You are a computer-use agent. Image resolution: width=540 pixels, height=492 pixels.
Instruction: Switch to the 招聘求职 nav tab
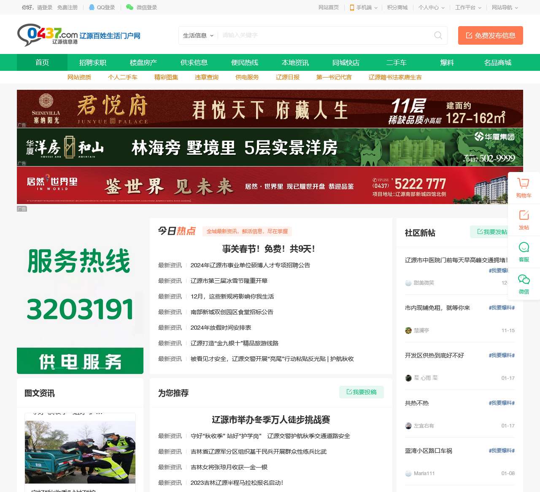click(93, 62)
